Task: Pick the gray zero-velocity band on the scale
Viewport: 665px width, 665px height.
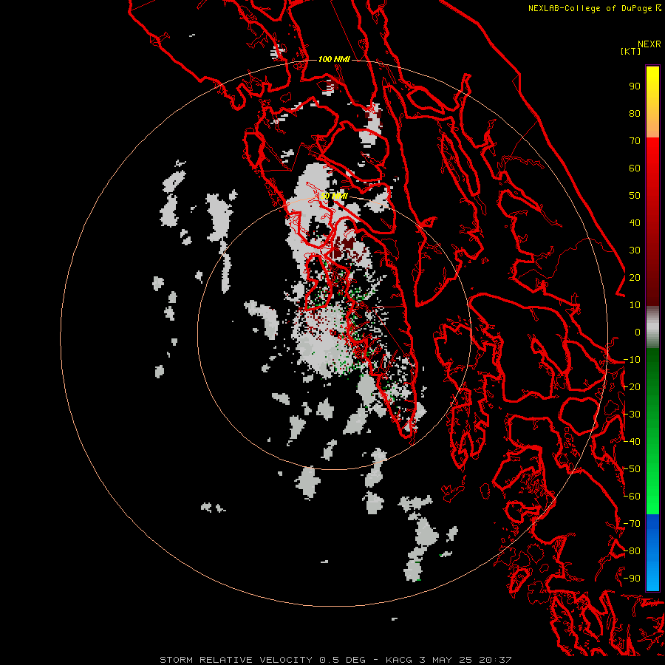Action: (x=652, y=327)
